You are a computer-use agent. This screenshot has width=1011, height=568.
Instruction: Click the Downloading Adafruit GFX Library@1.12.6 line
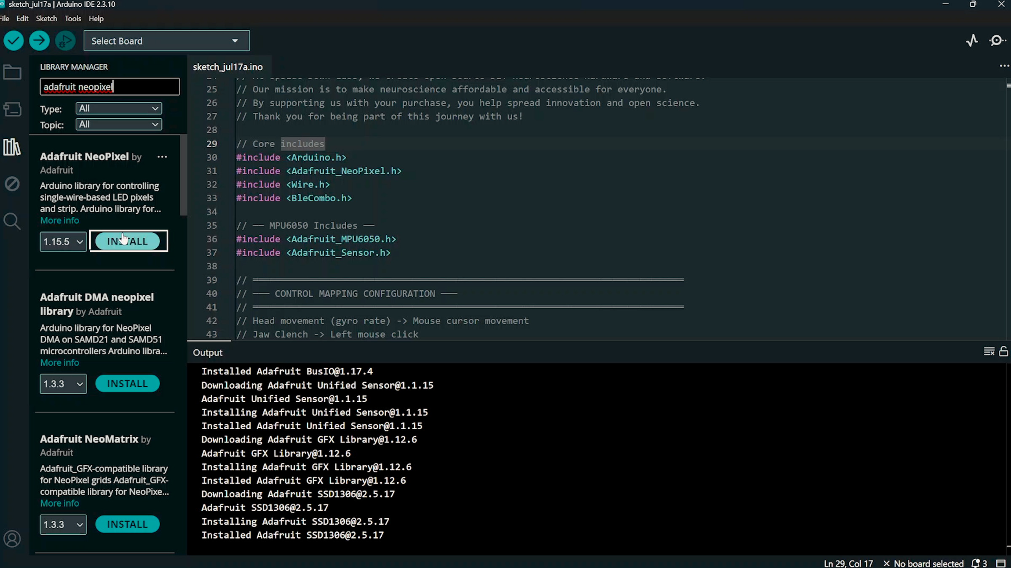point(309,440)
